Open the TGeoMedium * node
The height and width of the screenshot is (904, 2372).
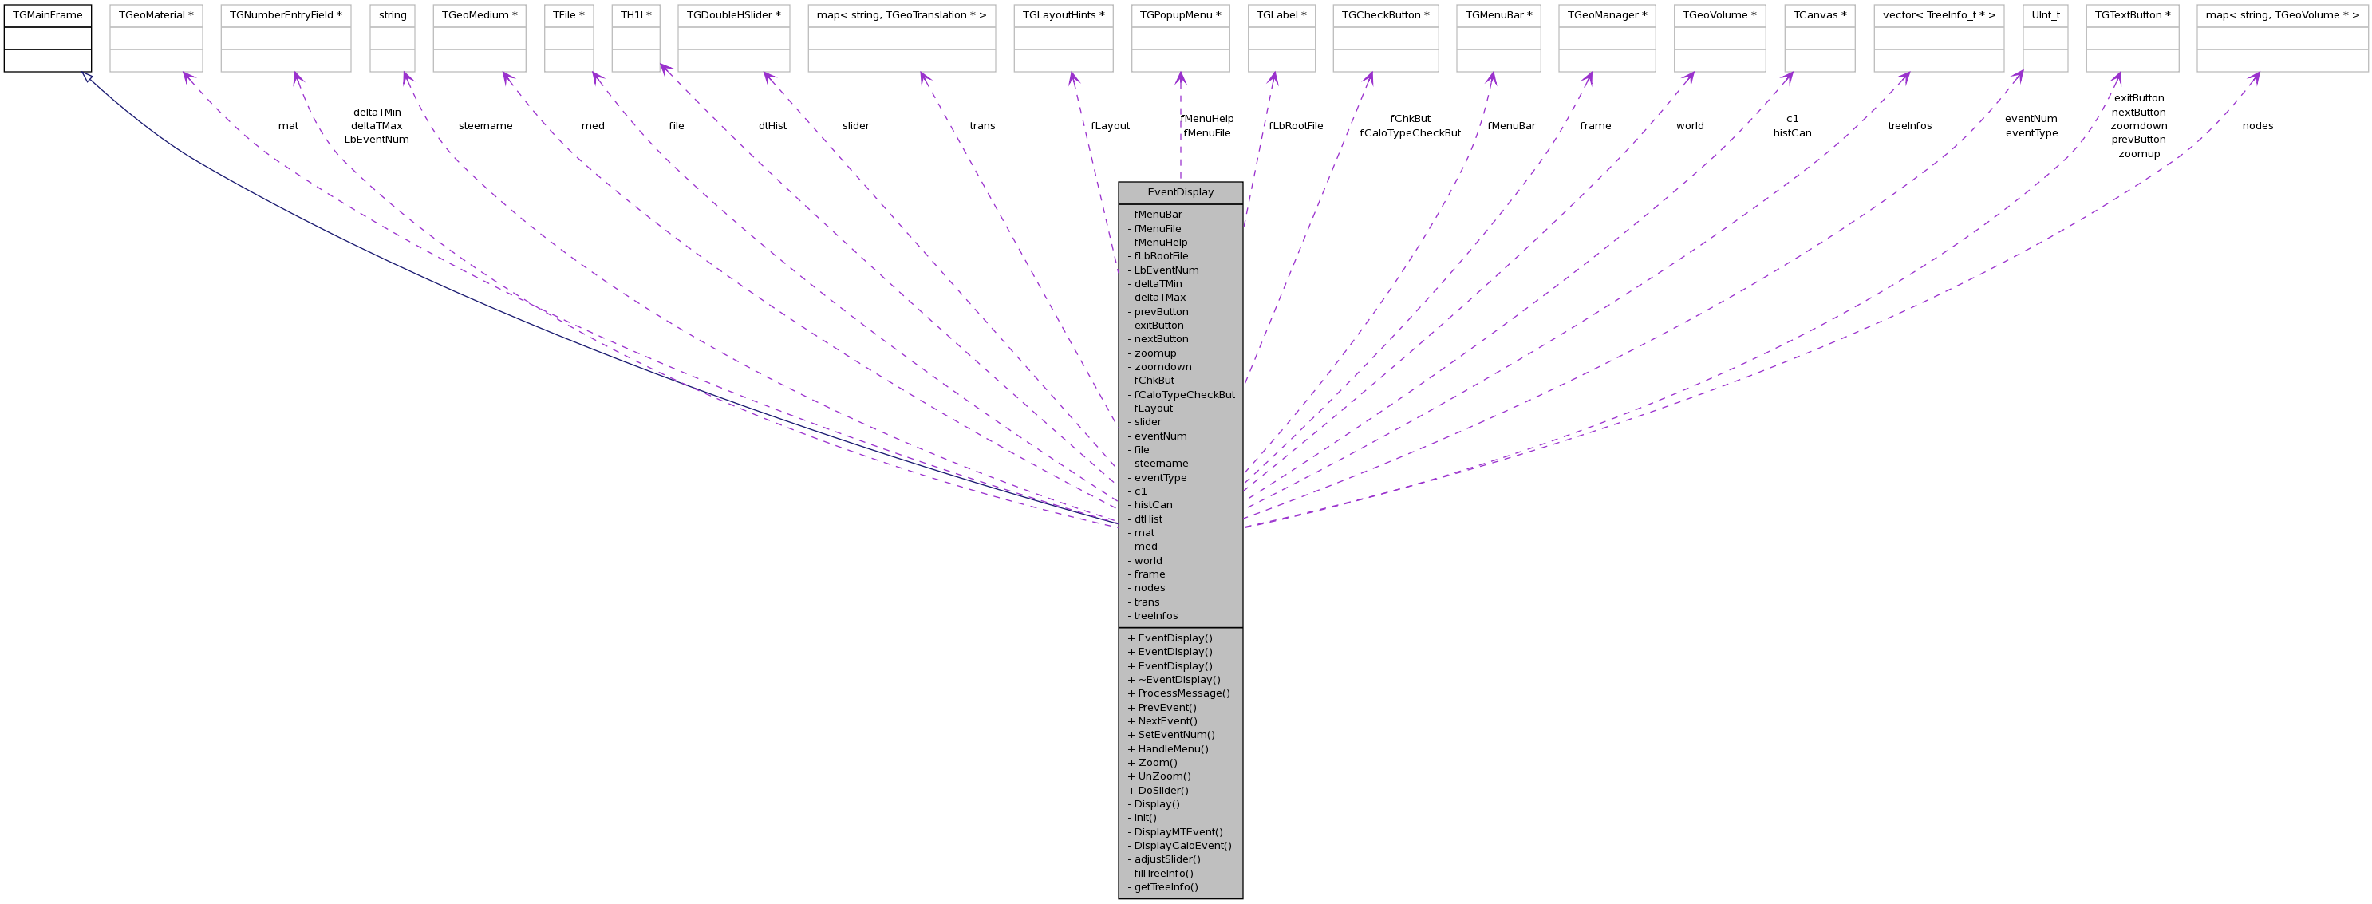pyautogui.click(x=480, y=38)
